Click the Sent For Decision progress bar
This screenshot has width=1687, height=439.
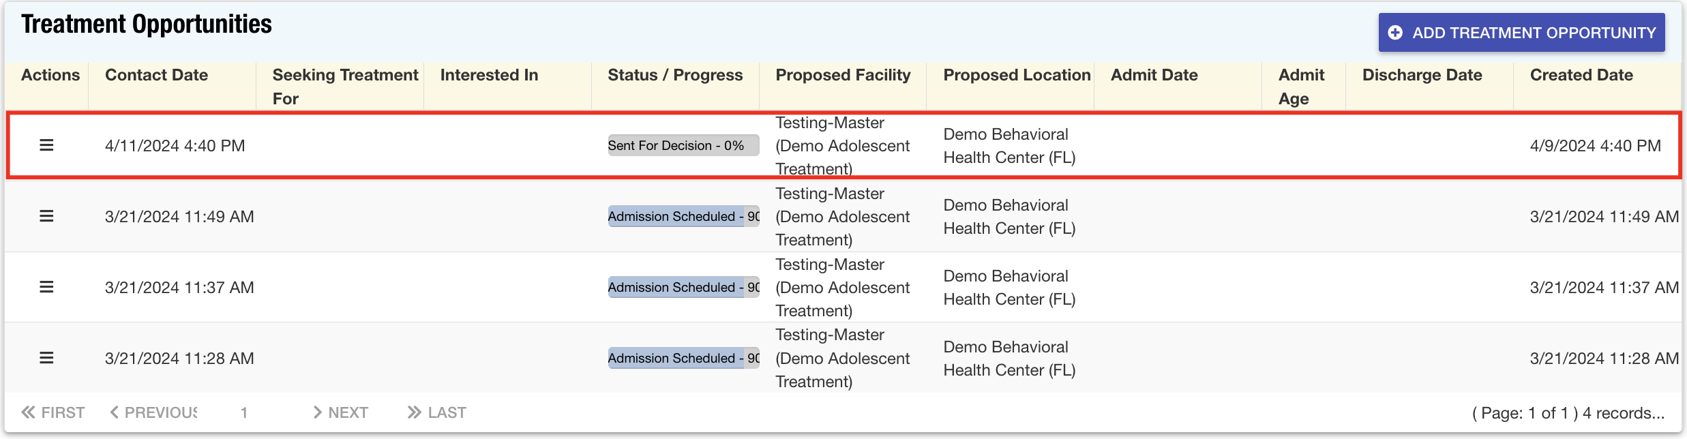point(683,145)
